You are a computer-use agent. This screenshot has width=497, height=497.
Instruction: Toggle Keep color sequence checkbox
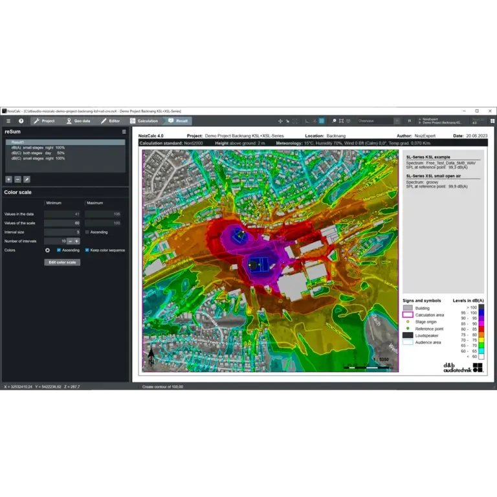[87, 250]
